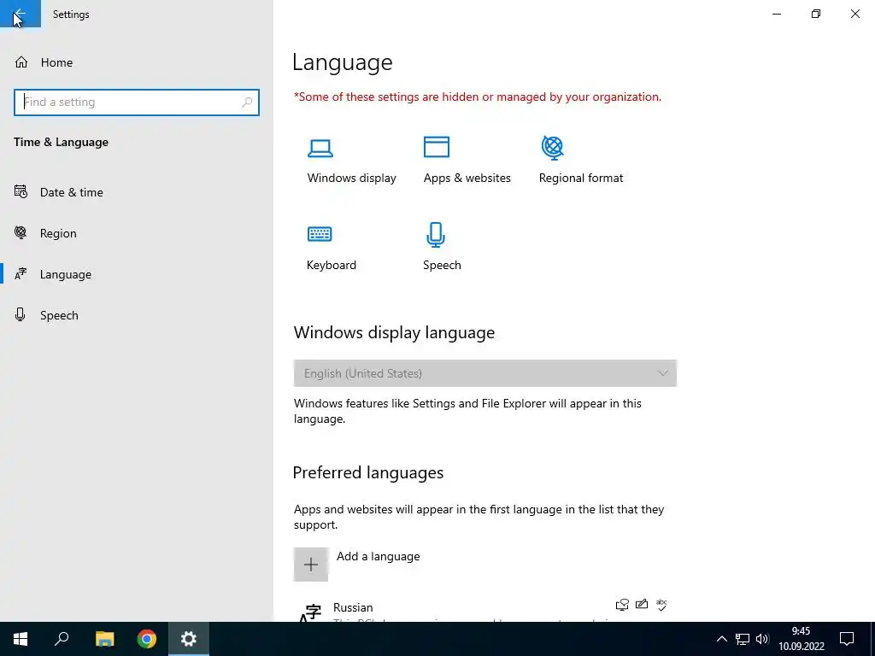This screenshot has width=875, height=656.
Task: Click the Windows display laptop icon
Action: (320, 148)
